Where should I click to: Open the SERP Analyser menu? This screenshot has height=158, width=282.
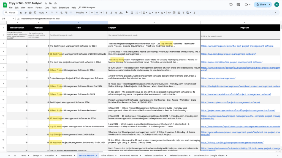click(x=87, y=7)
